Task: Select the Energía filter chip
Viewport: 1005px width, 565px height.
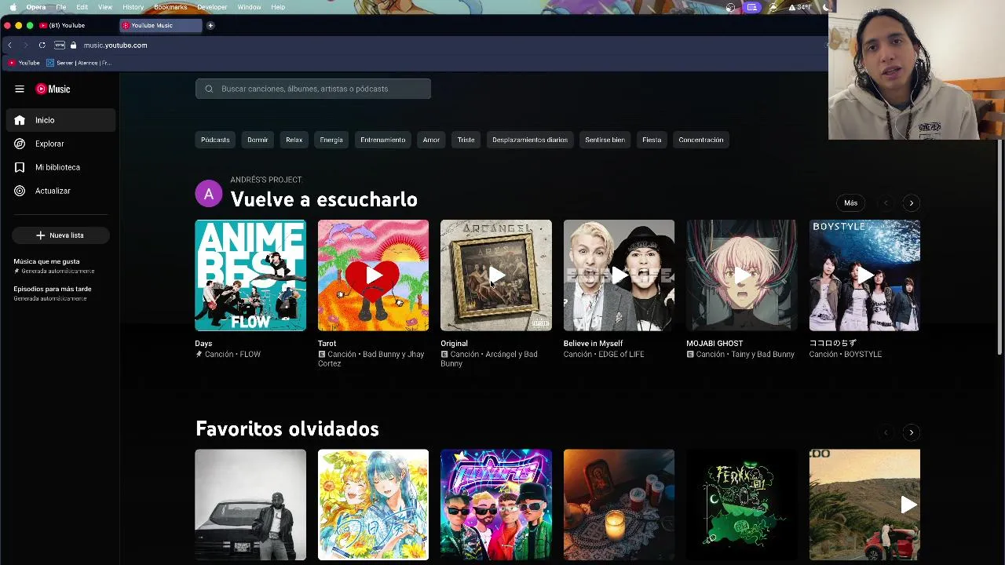Action: [x=331, y=140]
